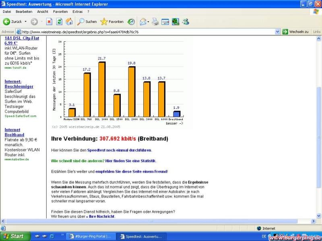Open the back history dropdown arrow
The image size is (322, 241).
point(25,22)
